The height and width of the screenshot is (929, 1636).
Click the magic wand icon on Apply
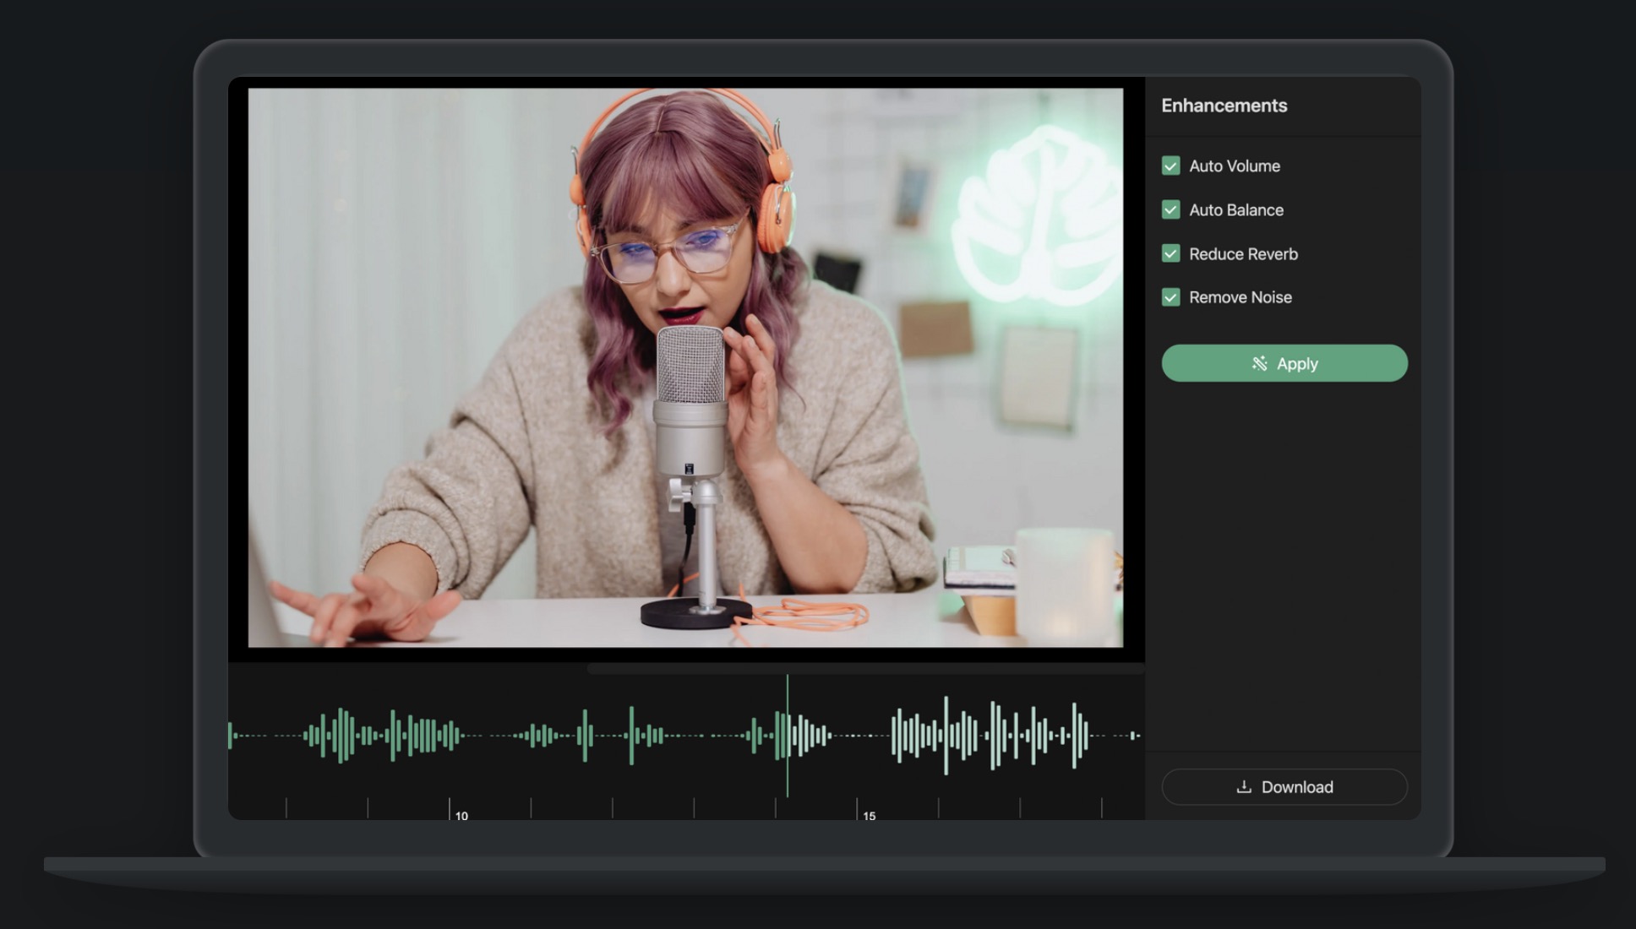[1259, 363]
